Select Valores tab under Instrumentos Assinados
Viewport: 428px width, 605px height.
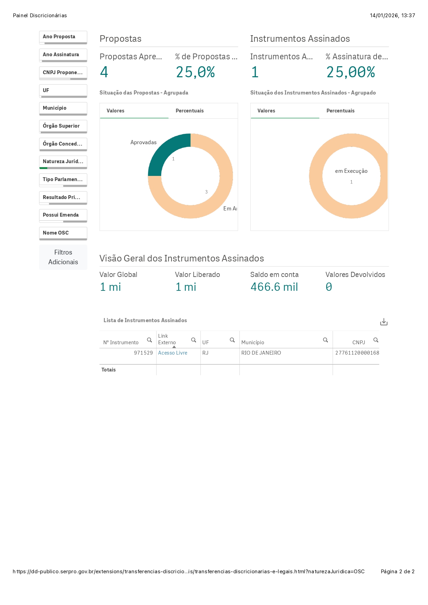[266, 111]
